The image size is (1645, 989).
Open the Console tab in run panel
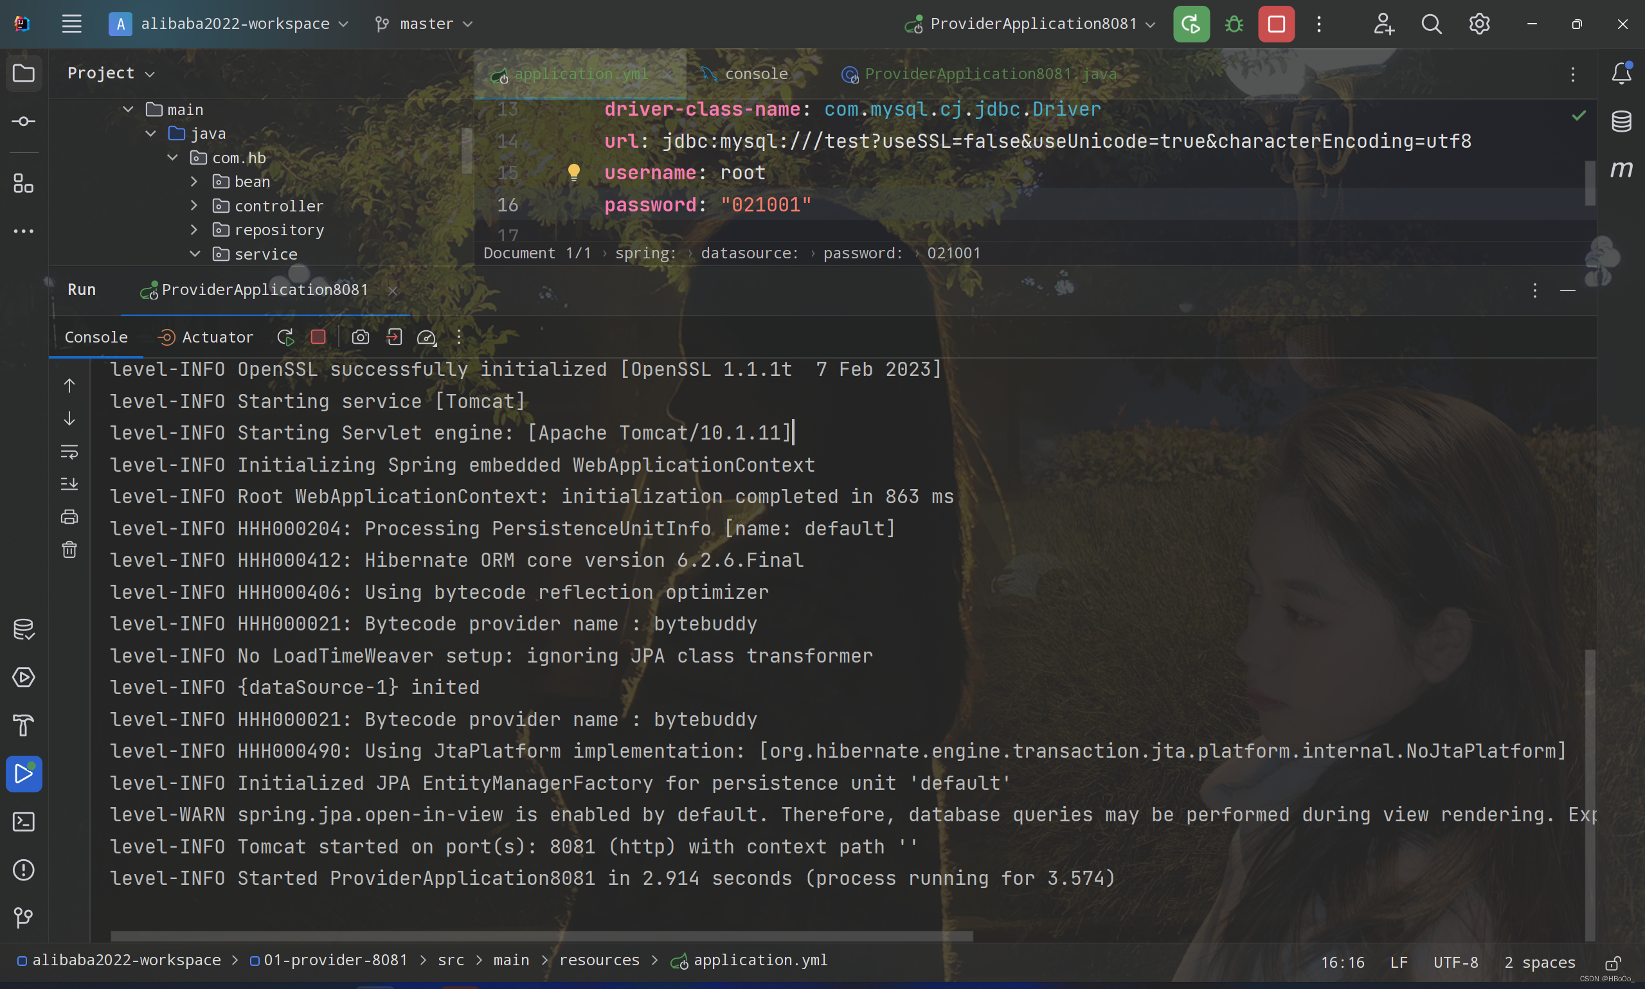pyautogui.click(x=95, y=337)
